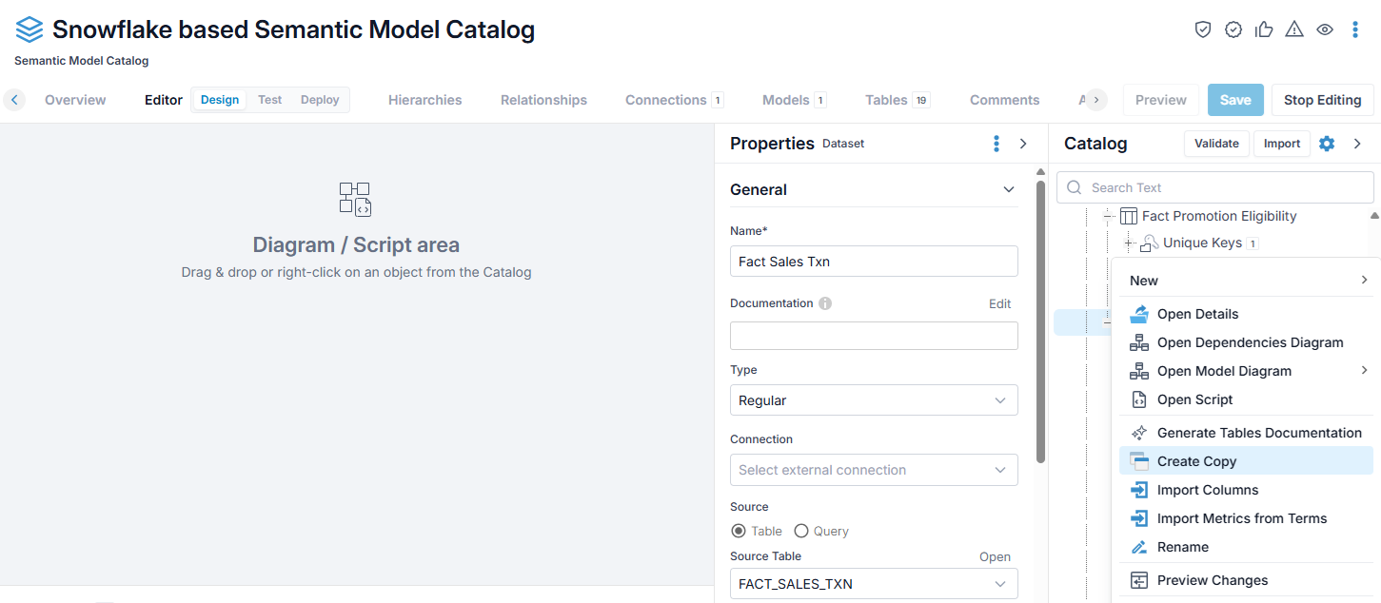Open the Models tab
Image resolution: width=1381 pixels, height=603 pixels.
point(794,100)
